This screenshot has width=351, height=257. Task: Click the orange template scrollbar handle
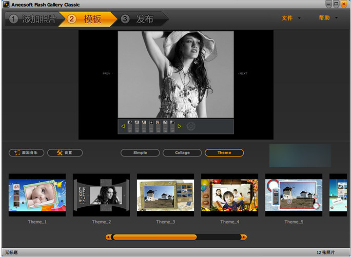(154, 237)
